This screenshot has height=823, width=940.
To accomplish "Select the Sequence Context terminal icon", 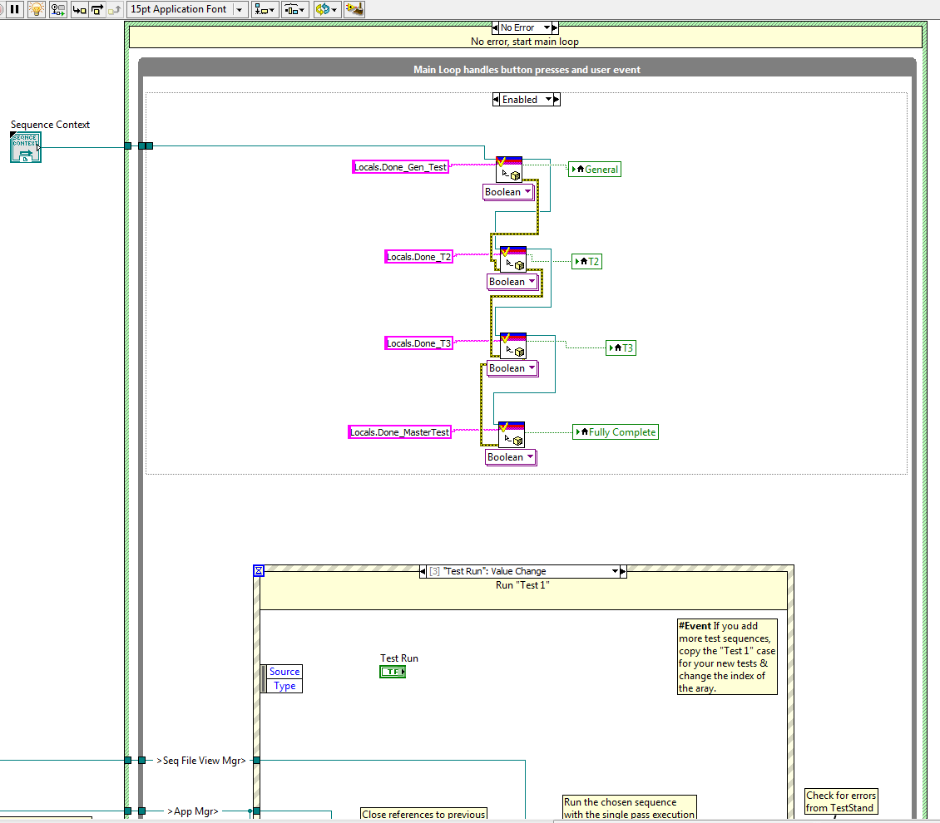I will click(x=26, y=147).
